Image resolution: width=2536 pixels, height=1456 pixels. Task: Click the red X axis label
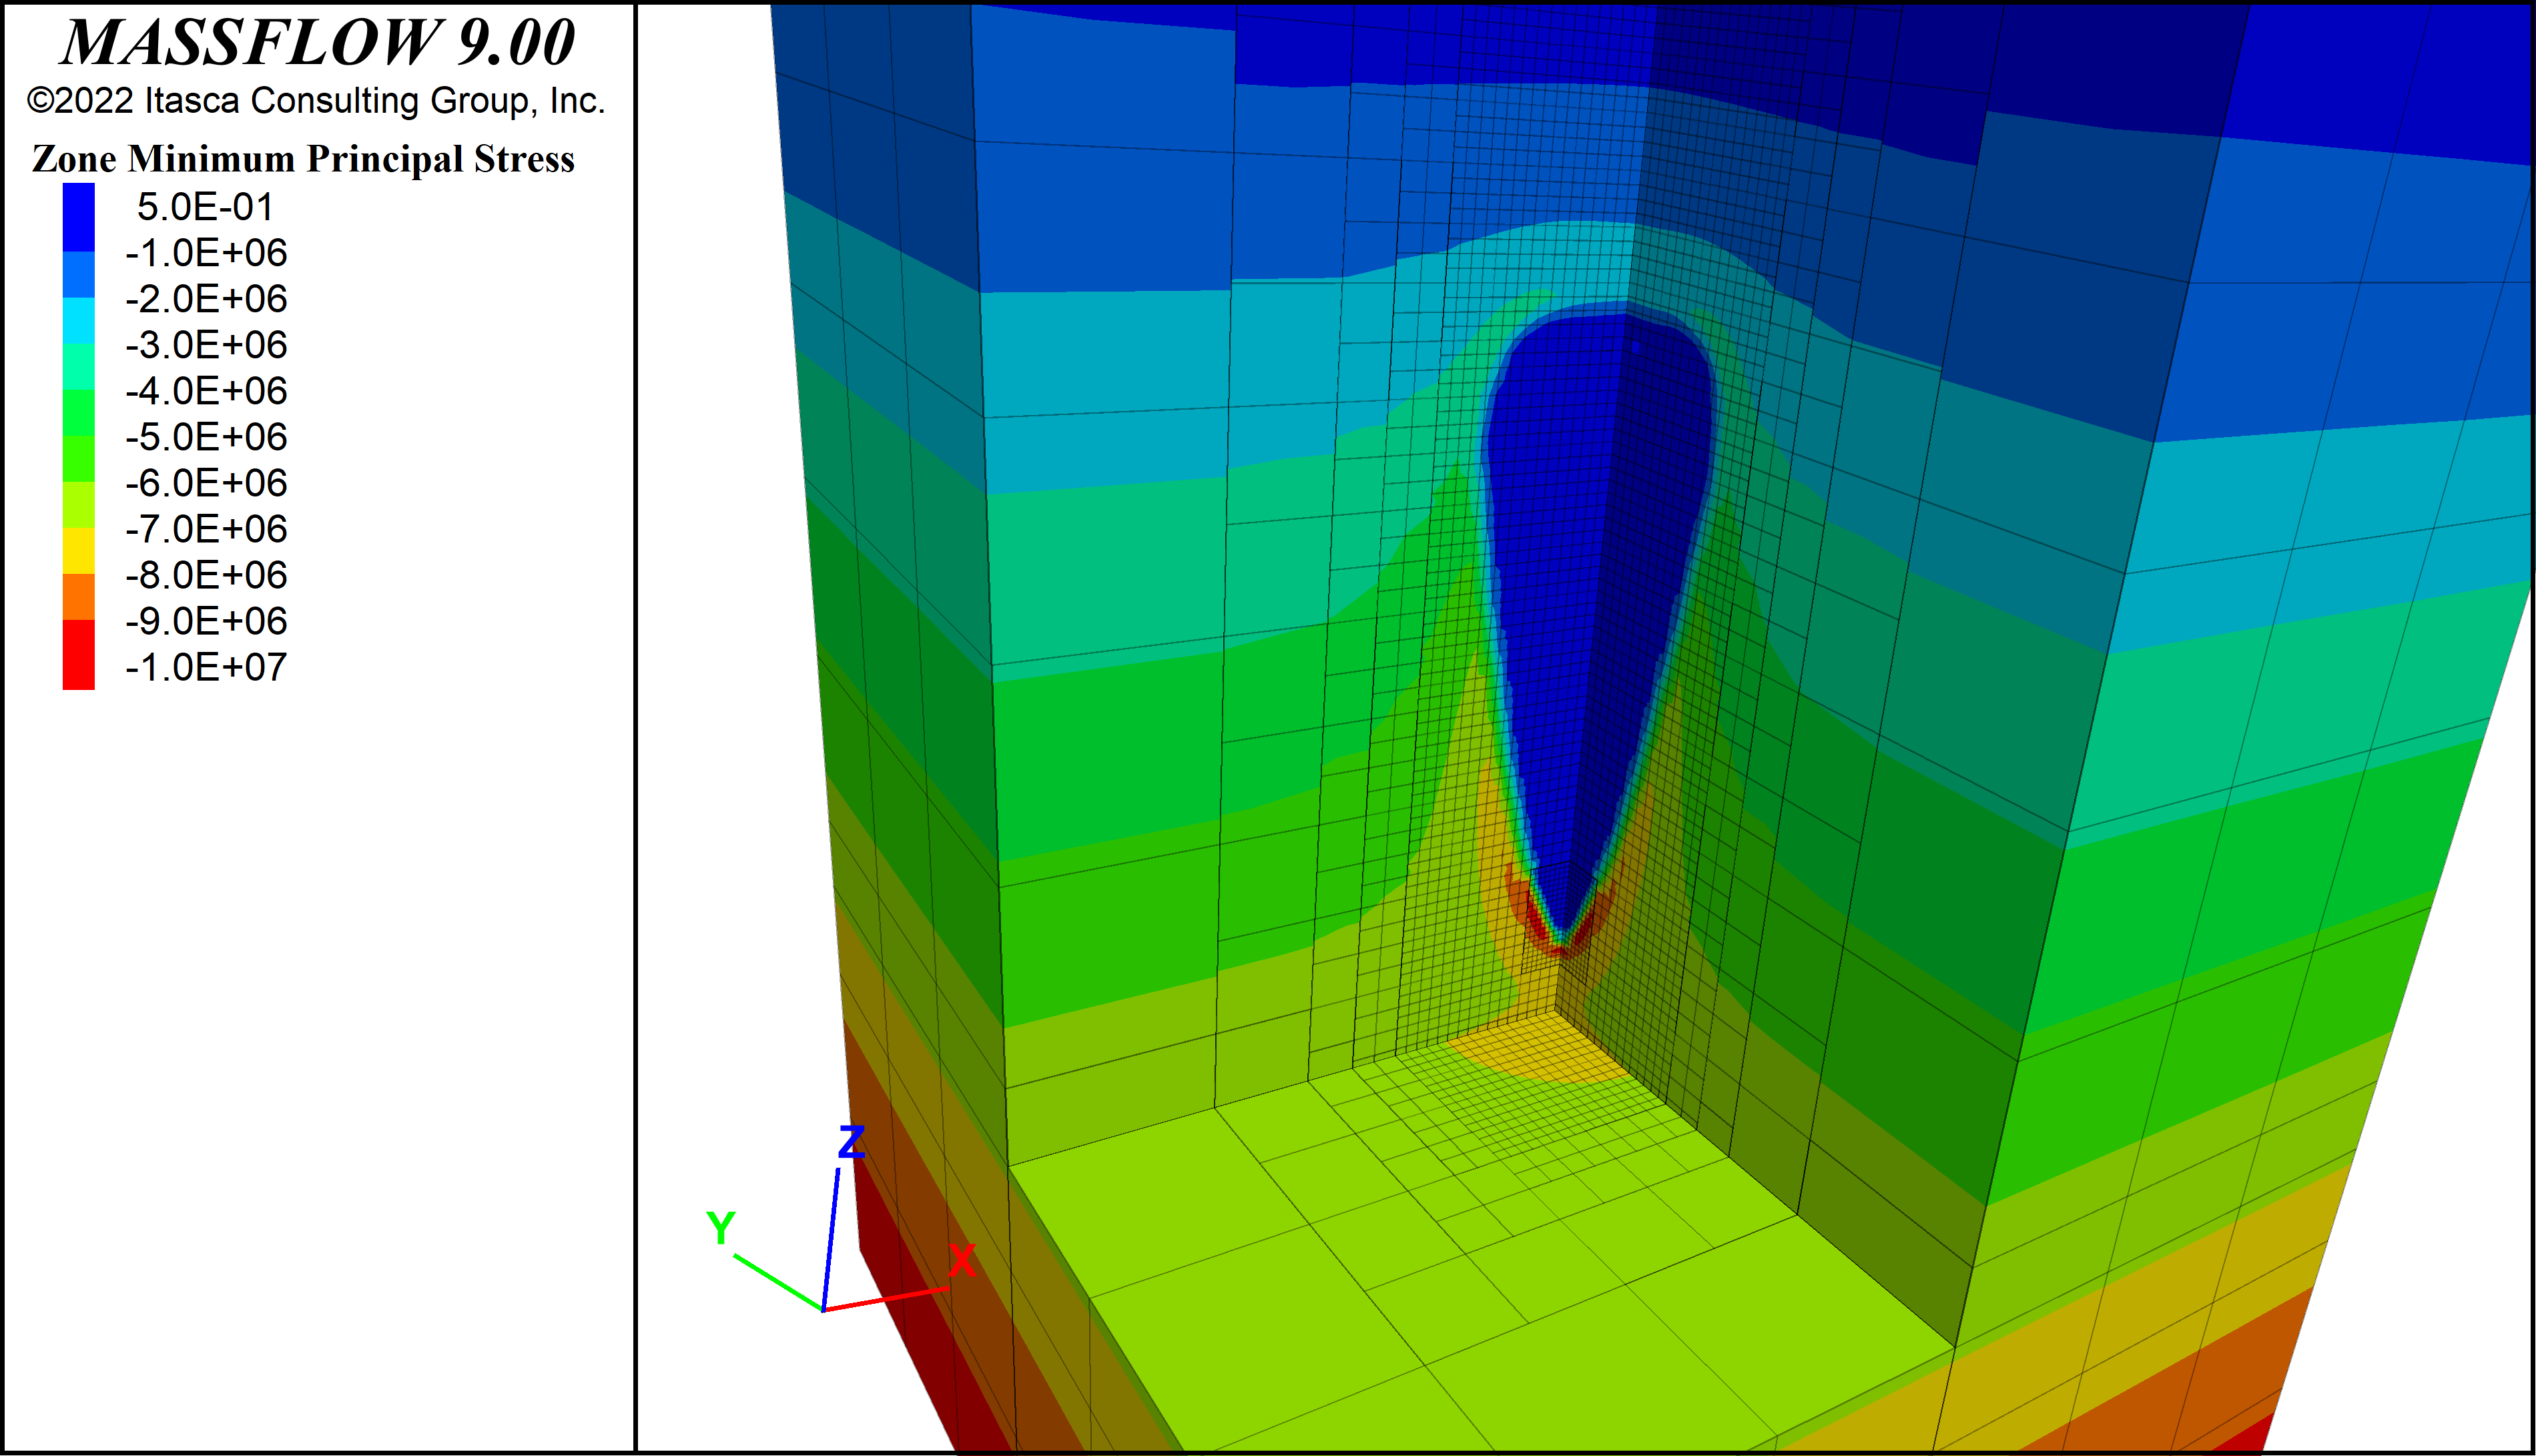tap(962, 1261)
